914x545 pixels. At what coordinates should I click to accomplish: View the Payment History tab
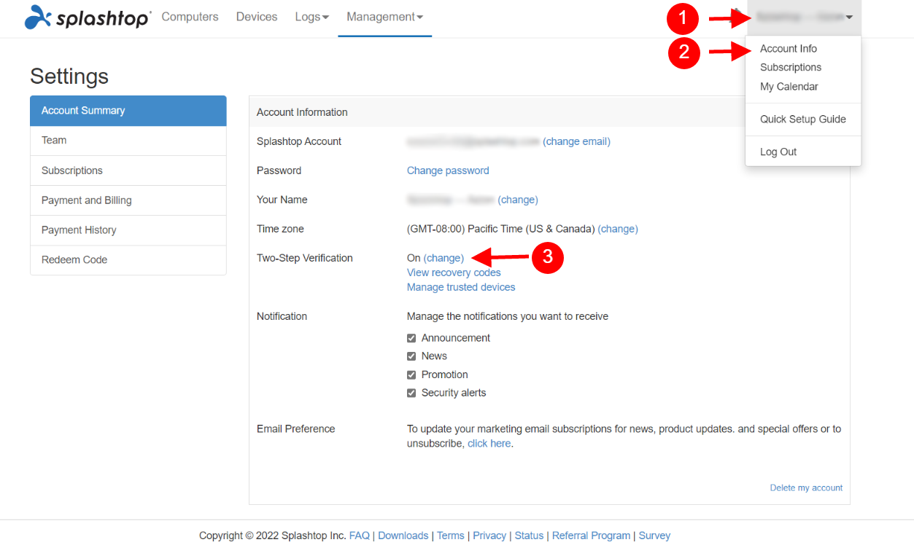pos(128,230)
